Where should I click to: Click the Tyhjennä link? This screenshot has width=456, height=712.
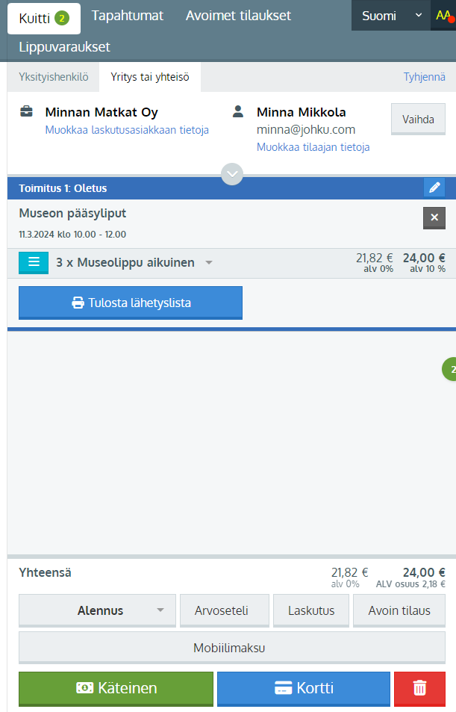tap(424, 76)
